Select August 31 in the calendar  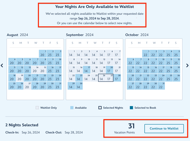[x=58, y=86]
